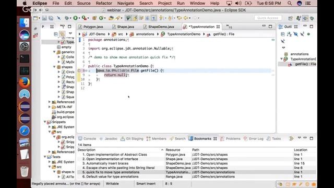Click Sort alphabetically icon in Outline view

289,34
